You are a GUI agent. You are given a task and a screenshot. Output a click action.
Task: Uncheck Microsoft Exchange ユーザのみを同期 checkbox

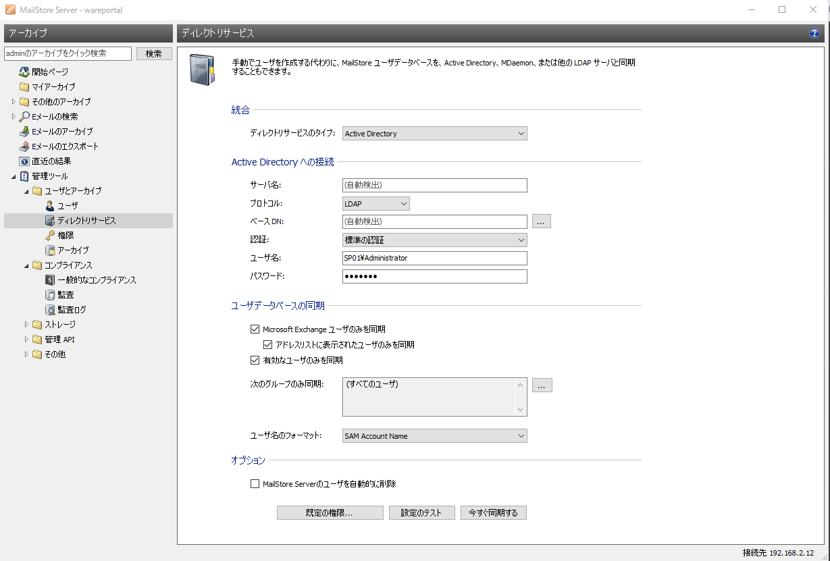(x=255, y=329)
